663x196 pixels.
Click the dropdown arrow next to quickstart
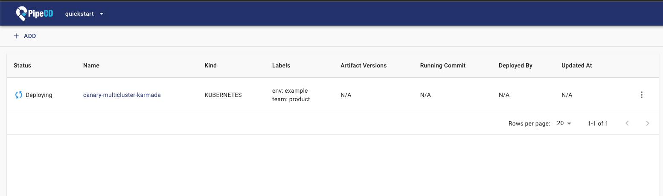pyautogui.click(x=102, y=14)
